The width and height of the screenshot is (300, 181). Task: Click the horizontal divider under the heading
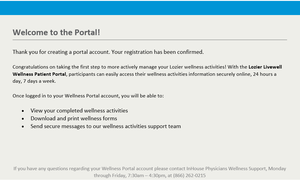(x=150, y=40)
